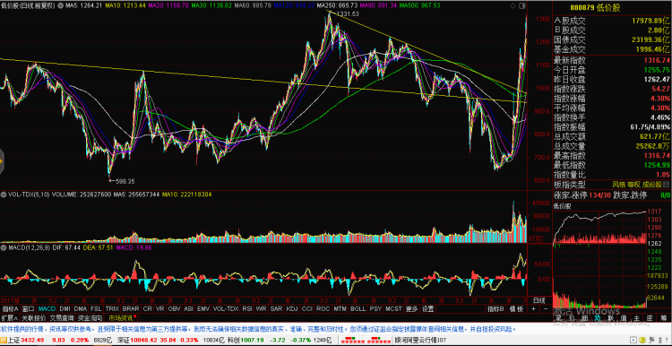Click the orange arrow handle on left edge
Image resolution: width=672 pixels, height=346 pixels.
(2, 161)
